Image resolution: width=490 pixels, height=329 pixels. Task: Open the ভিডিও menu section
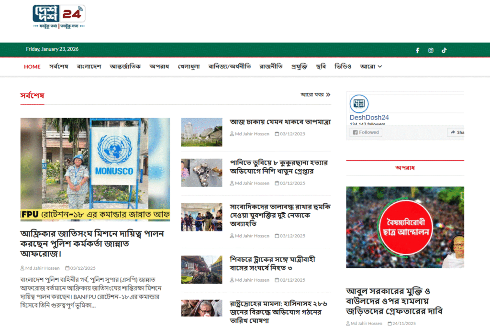point(343,66)
